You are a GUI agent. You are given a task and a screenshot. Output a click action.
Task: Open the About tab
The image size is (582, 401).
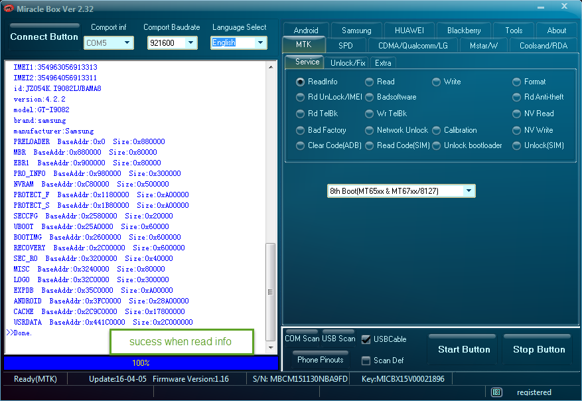(556, 30)
